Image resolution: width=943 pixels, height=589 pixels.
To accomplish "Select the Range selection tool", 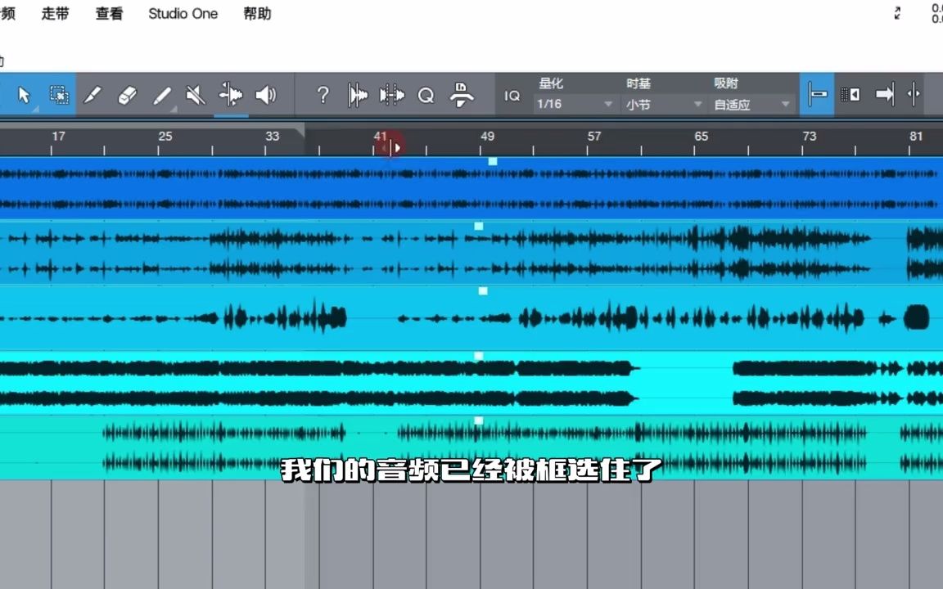I will pos(58,95).
